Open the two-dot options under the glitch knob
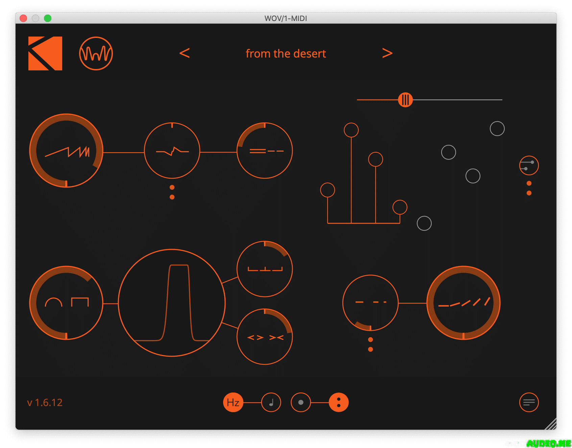The width and height of the screenshot is (572, 448). click(x=172, y=192)
